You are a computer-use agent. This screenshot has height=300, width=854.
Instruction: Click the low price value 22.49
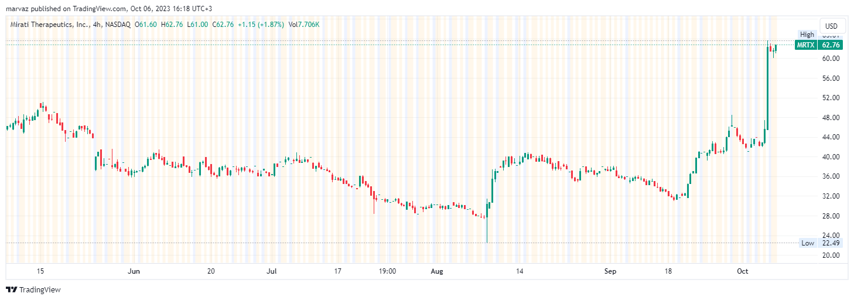(x=831, y=243)
